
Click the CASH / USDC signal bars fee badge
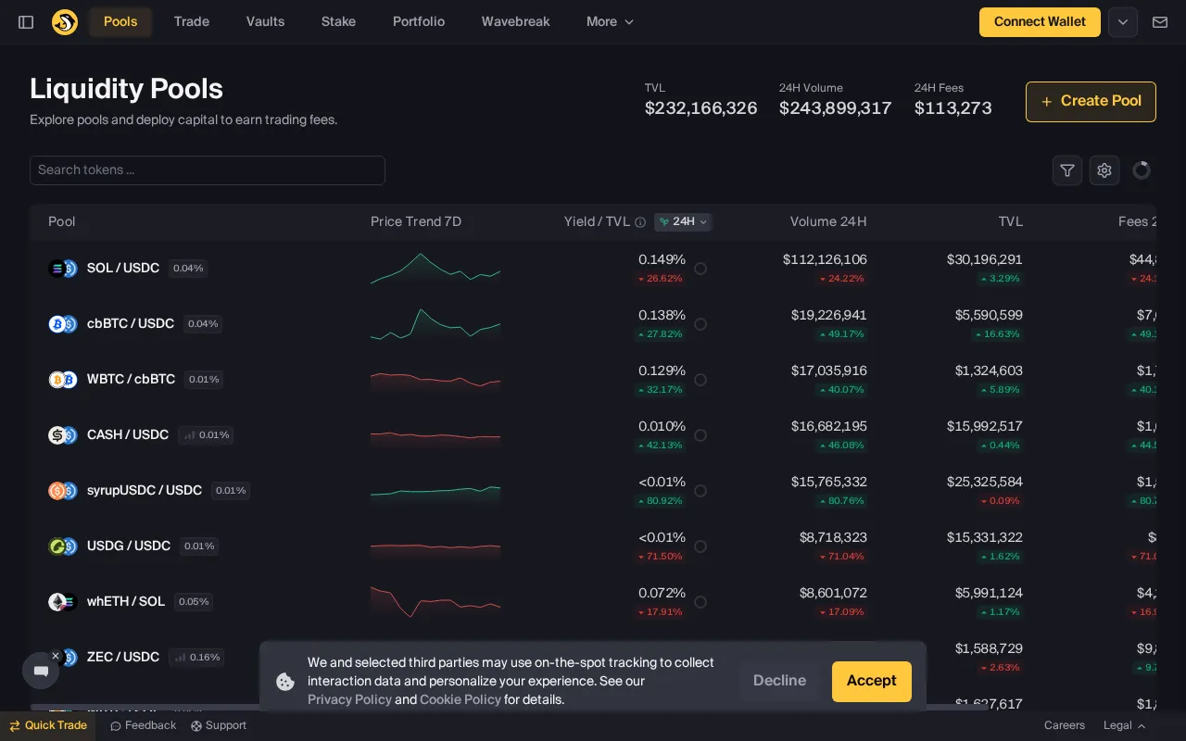pos(206,435)
